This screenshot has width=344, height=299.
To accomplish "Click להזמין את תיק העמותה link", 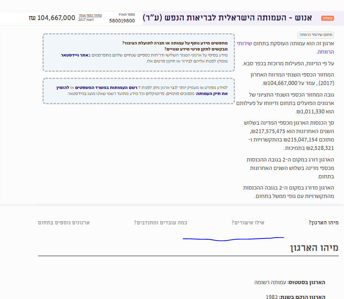I will (x=142, y=91).
